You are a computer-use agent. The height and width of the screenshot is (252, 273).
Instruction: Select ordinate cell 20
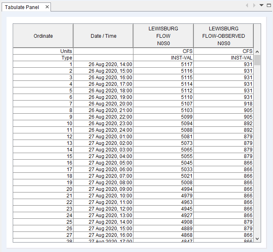point(43,189)
